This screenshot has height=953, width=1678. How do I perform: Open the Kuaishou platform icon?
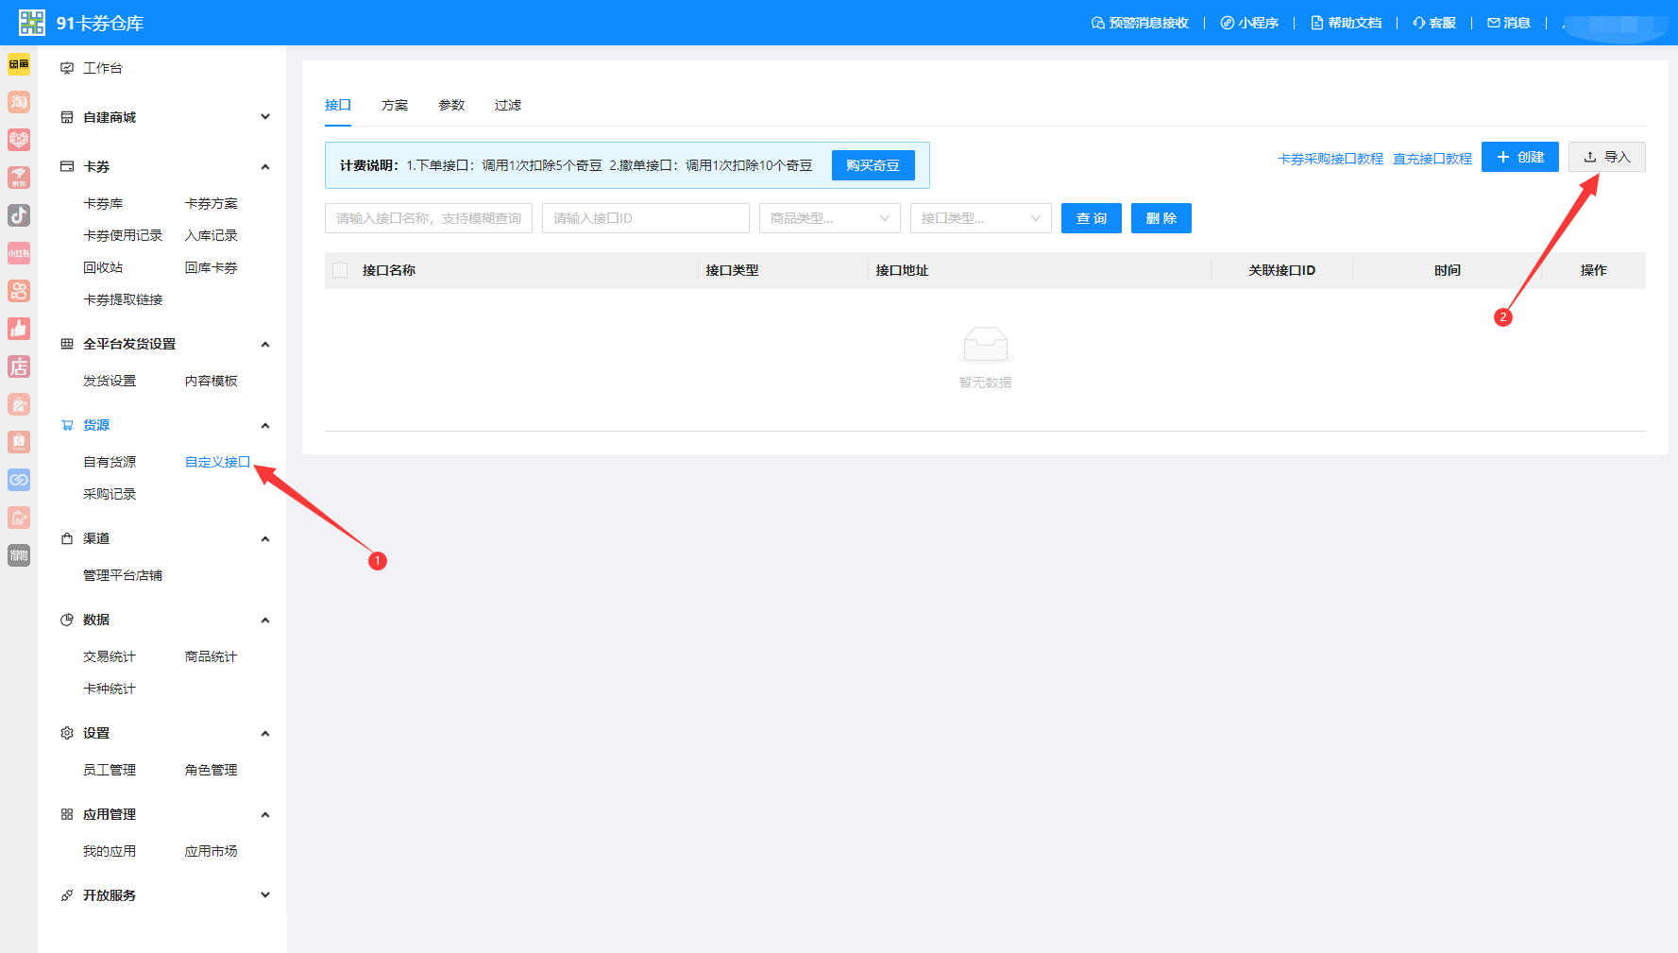point(19,291)
